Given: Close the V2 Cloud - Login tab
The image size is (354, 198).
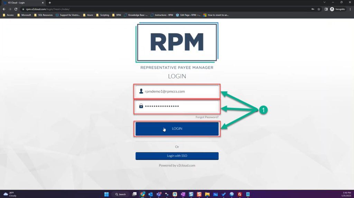Looking at the screenshot, I should 43,3.
